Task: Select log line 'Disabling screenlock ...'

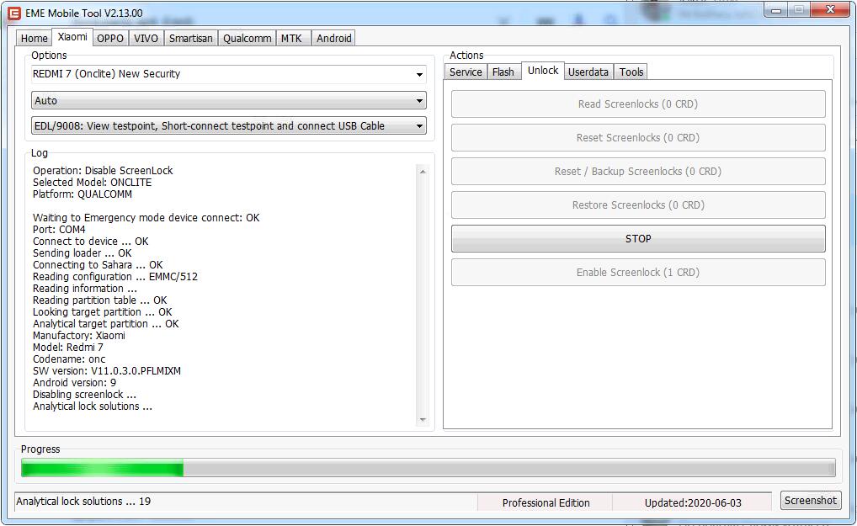Action: coord(85,395)
